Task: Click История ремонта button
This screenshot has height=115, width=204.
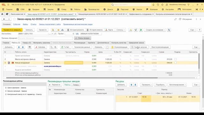Action: (76, 30)
